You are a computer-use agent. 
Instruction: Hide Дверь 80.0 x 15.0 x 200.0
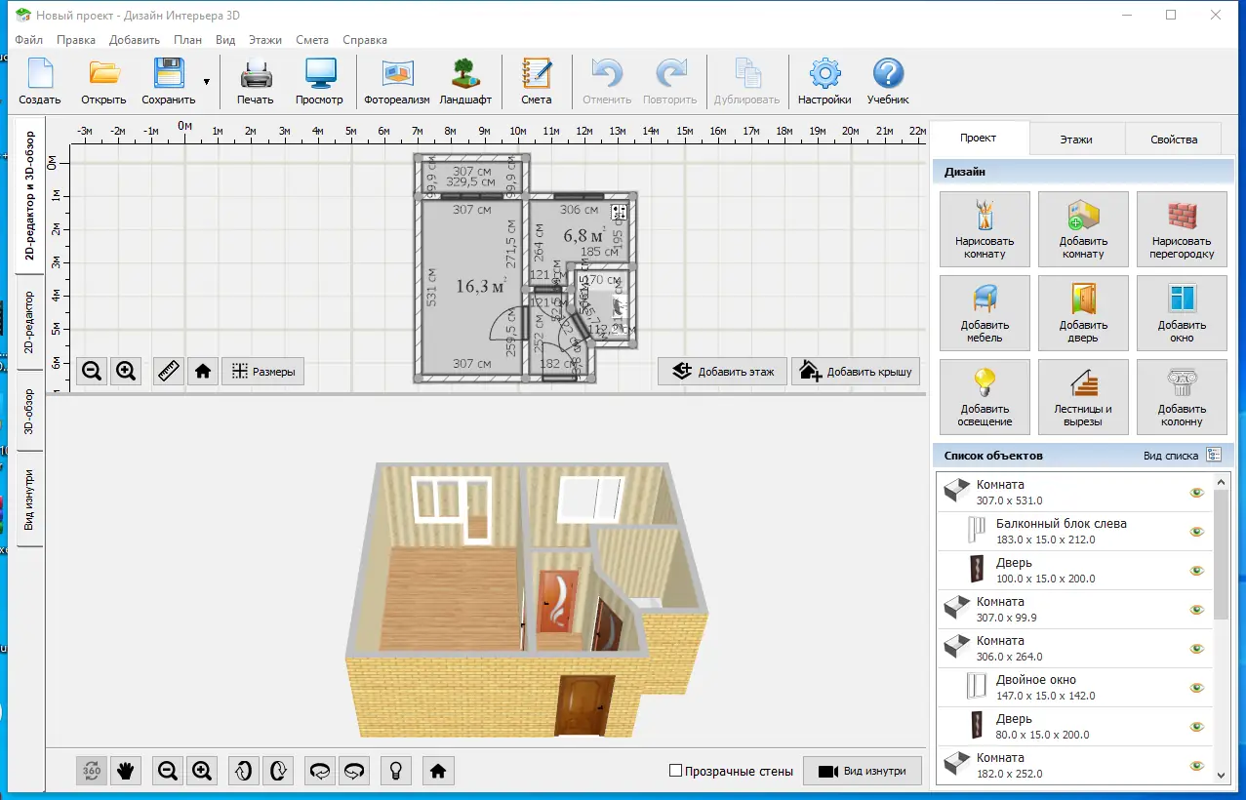[1197, 727]
